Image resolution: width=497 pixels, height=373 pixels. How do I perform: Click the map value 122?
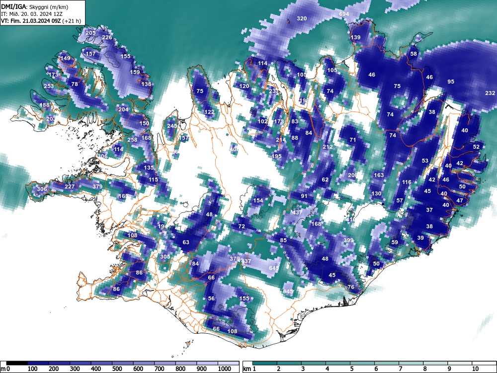coord(209,112)
